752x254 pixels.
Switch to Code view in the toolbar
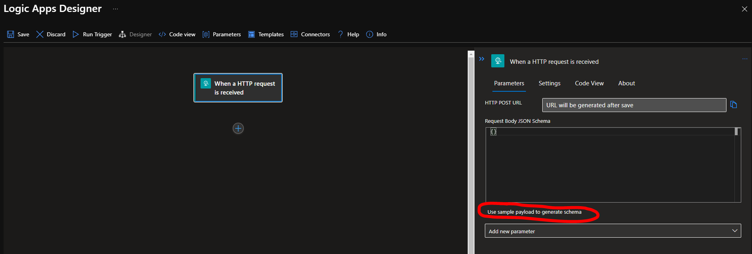click(x=177, y=34)
